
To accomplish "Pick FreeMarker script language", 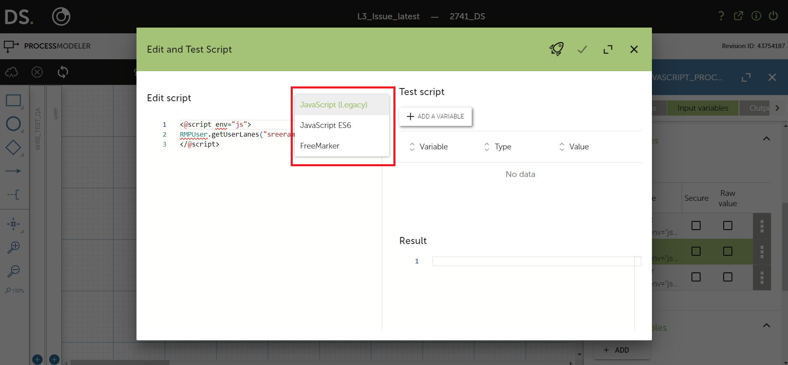I will click(342, 146).
